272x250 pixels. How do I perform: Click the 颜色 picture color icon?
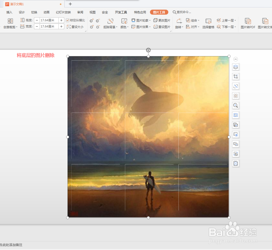(x=124, y=21)
